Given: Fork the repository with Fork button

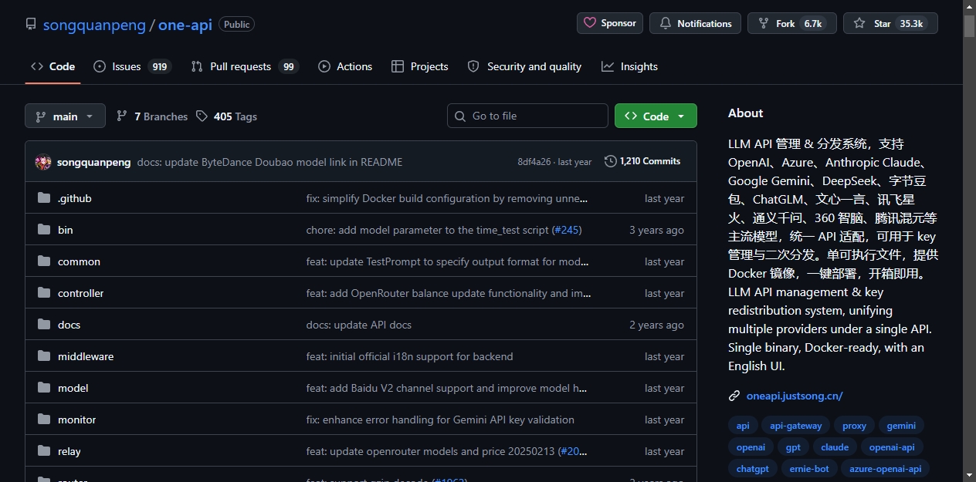Looking at the screenshot, I should 791,23.
